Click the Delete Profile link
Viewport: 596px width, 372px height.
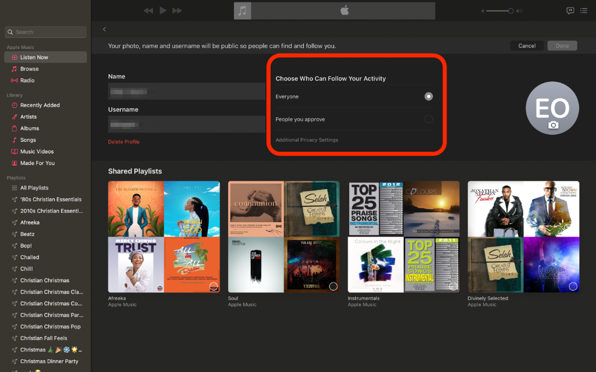(x=123, y=142)
